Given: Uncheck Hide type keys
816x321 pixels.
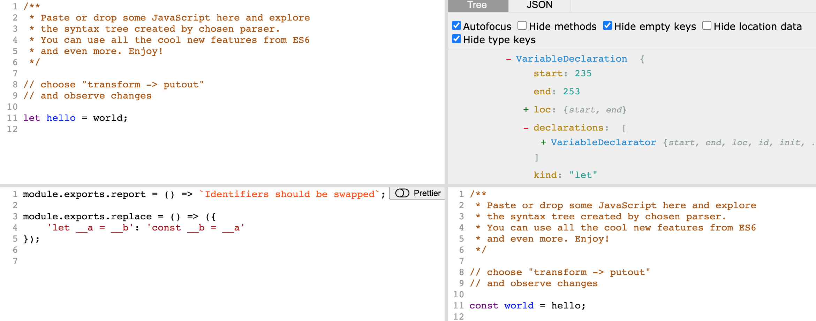Looking at the screenshot, I should pos(456,39).
